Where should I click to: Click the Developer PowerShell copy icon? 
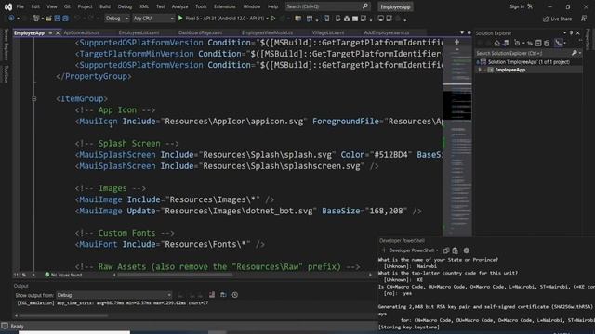[x=446, y=250]
